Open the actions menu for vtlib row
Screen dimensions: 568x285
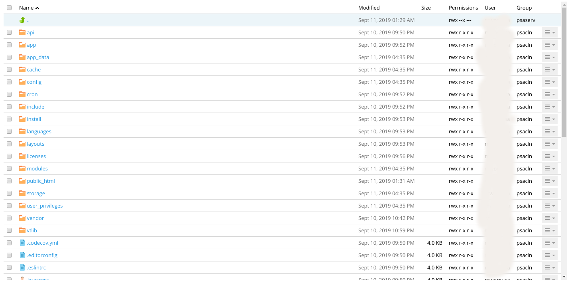point(549,230)
